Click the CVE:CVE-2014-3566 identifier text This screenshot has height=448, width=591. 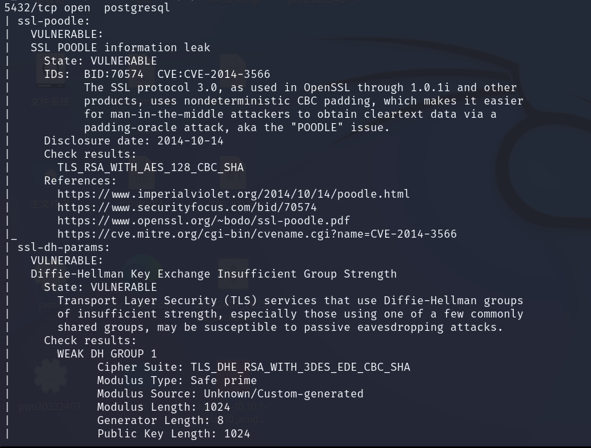click(x=214, y=74)
